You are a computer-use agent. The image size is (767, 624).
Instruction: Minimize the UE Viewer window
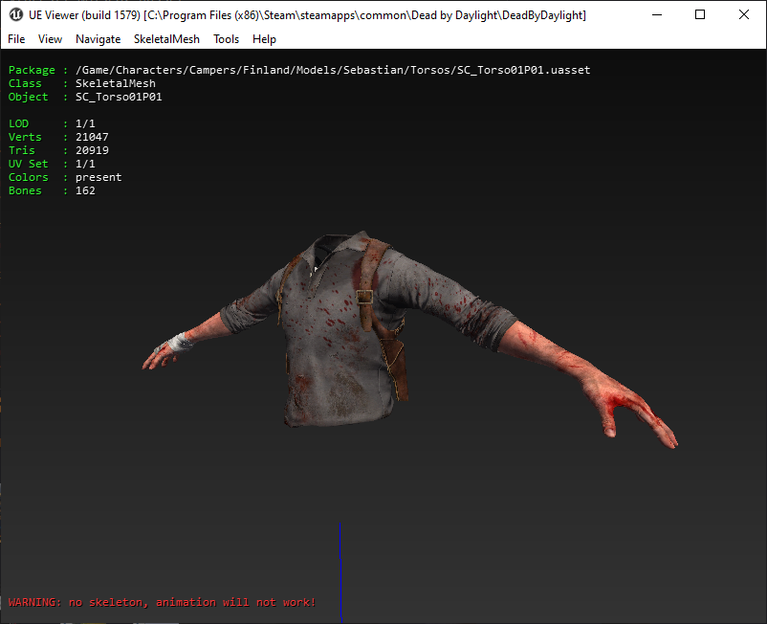pos(657,14)
